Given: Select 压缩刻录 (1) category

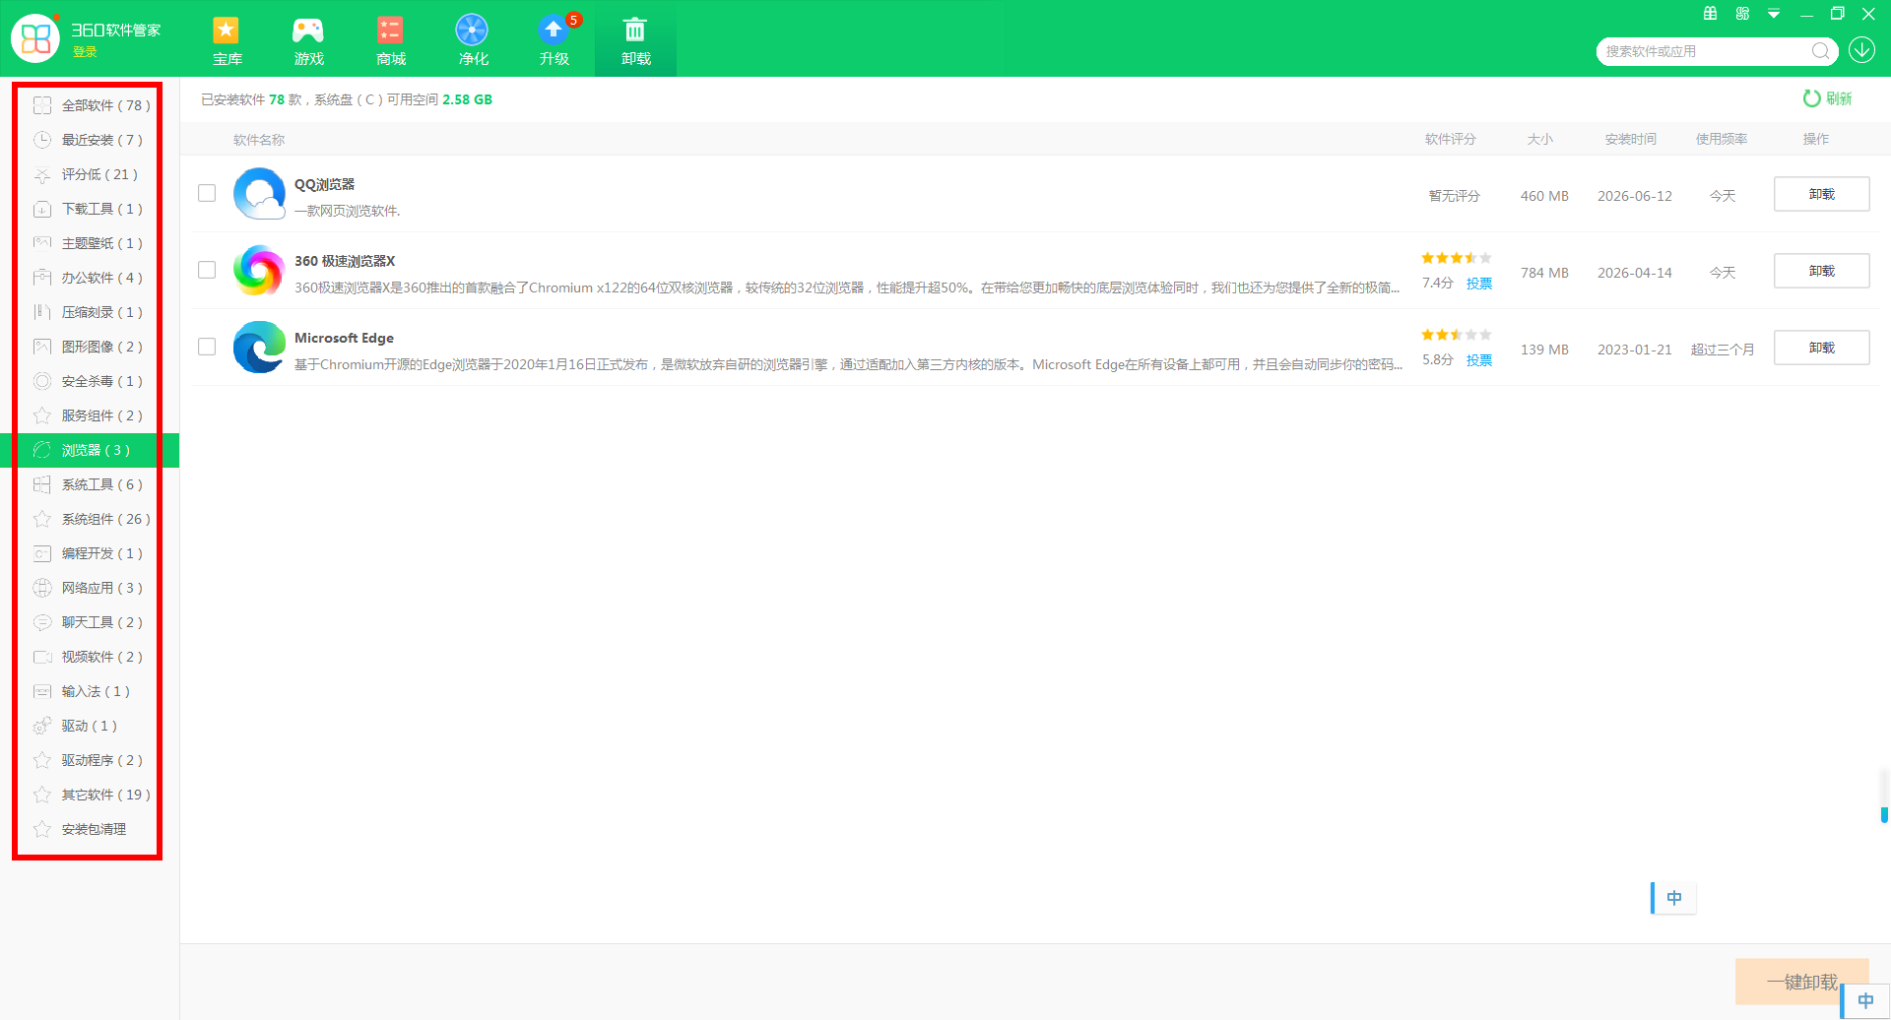Looking at the screenshot, I should pyautogui.click(x=90, y=312).
